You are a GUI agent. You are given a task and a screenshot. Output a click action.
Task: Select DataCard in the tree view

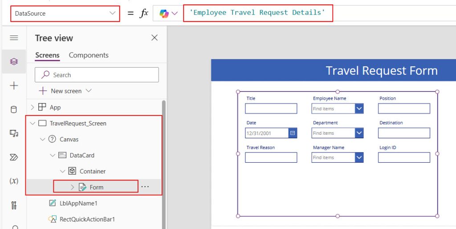click(x=82, y=155)
